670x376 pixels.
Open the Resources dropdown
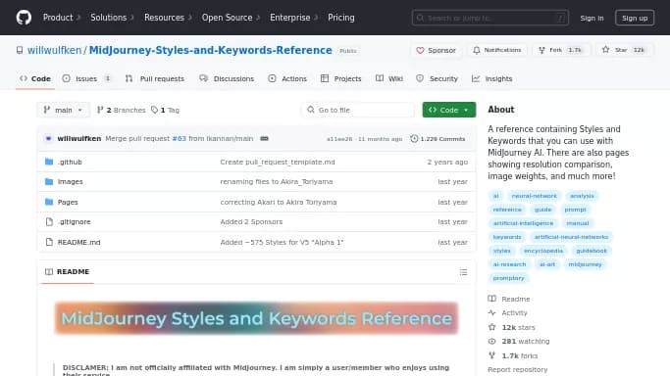point(168,18)
